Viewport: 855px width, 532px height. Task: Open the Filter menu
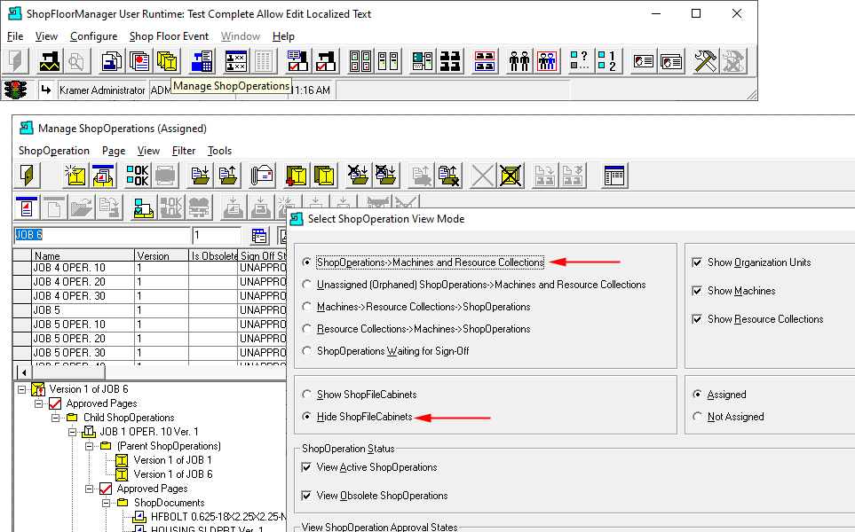click(x=184, y=151)
